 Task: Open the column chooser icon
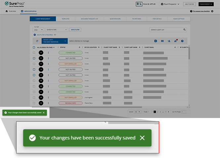[x=162, y=41]
